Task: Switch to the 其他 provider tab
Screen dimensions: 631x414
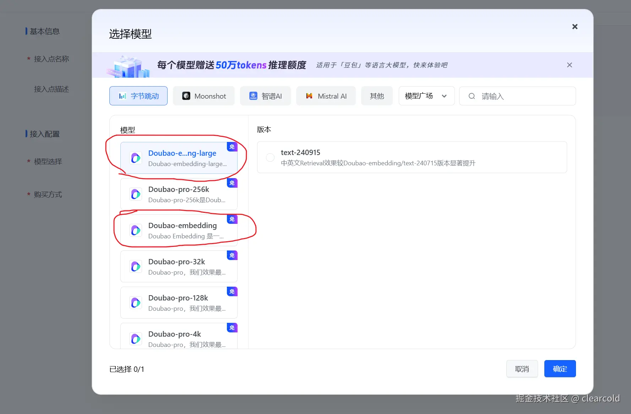Action: pos(377,96)
